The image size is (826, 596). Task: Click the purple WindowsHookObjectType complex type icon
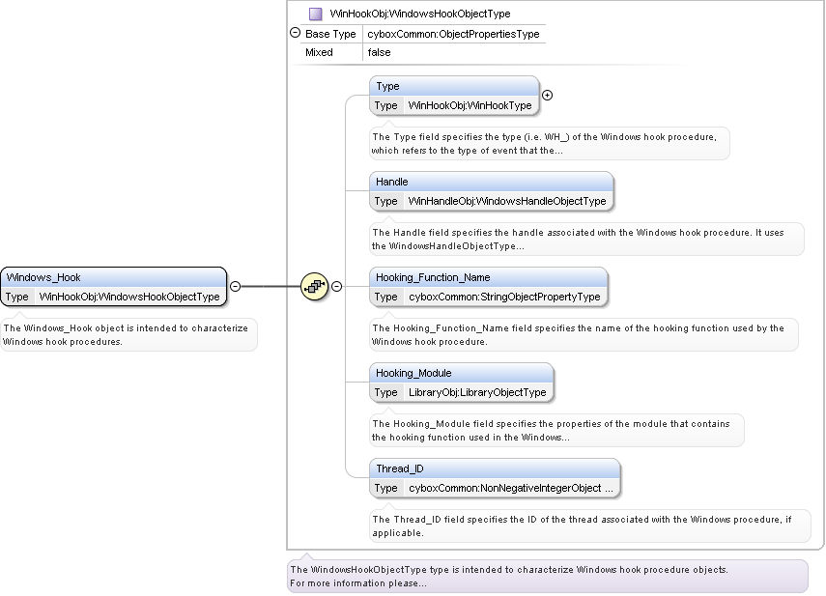(316, 14)
